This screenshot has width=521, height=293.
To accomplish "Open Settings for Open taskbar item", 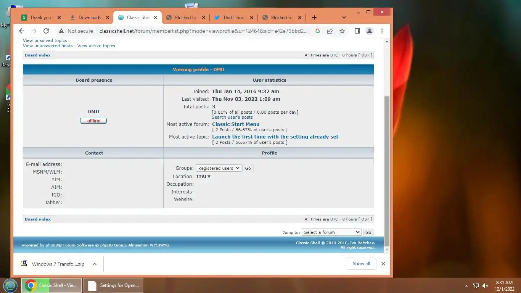I will pos(114,285).
